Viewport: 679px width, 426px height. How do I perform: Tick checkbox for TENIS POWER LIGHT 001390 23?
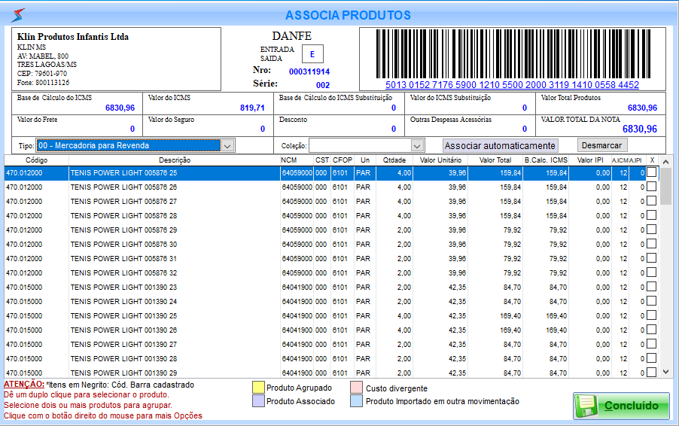[x=651, y=287]
